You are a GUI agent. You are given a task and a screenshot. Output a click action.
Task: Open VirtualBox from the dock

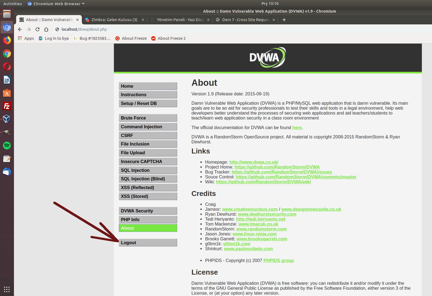point(7,119)
